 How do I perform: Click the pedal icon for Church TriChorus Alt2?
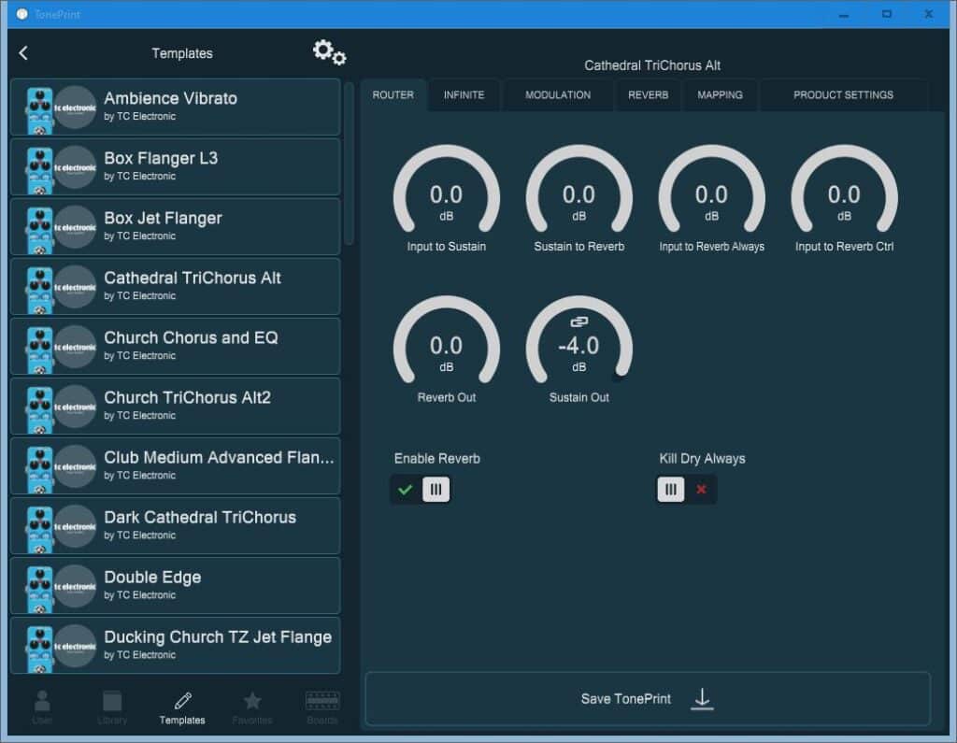click(40, 409)
